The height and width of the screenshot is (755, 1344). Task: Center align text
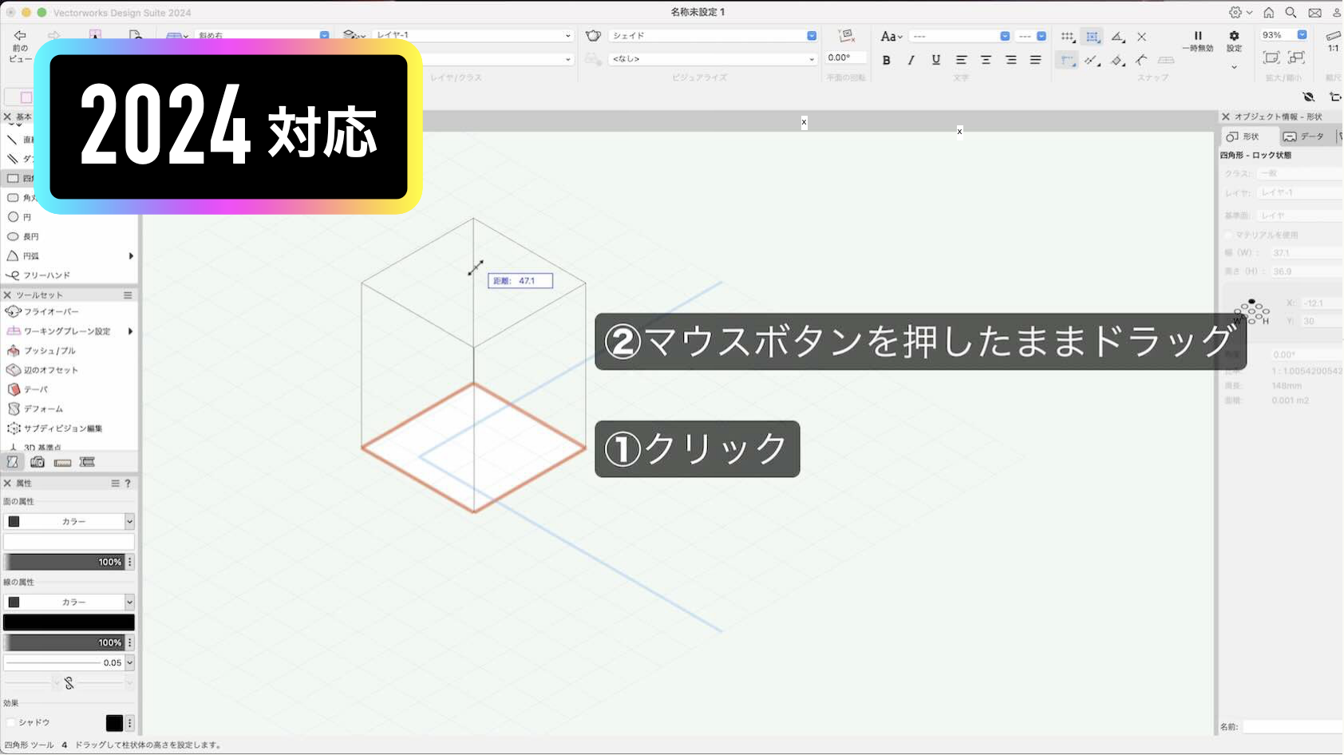pos(986,60)
